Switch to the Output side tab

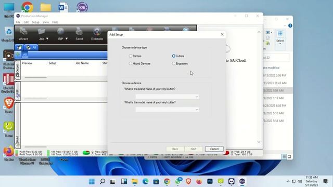click(x=18, y=70)
